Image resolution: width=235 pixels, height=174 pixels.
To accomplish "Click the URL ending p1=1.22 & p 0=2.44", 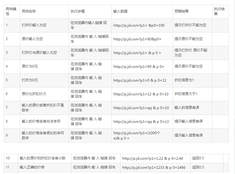I will [152, 159].
